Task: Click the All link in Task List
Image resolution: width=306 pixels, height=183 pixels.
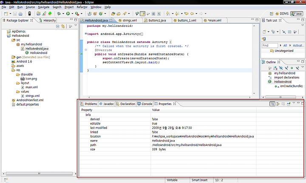Action: point(285,45)
